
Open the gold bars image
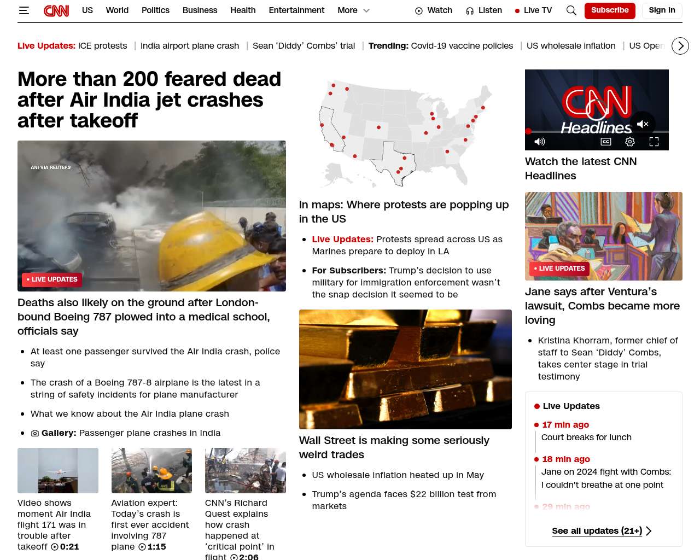405,369
